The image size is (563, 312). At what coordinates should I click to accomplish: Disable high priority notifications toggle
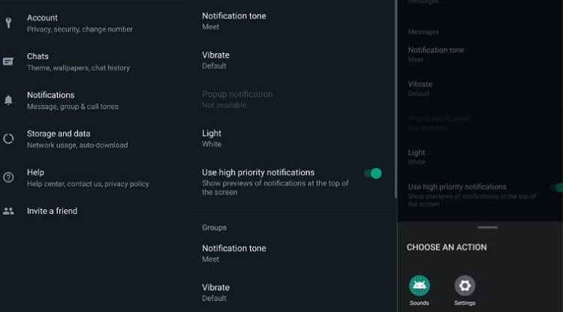tap(373, 173)
